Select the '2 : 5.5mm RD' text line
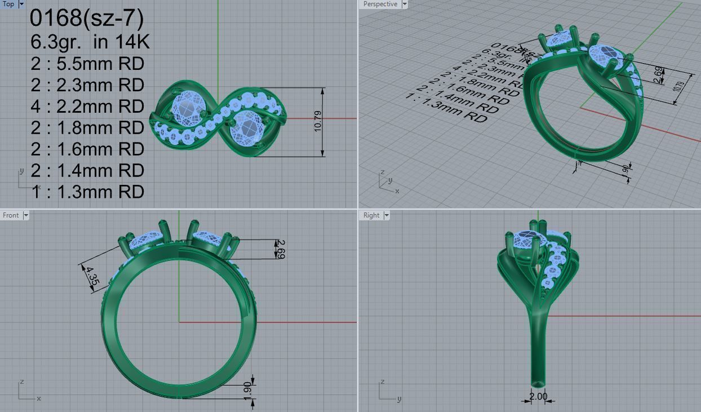Viewport: 701px width, 412px height. click(x=88, y=63)
